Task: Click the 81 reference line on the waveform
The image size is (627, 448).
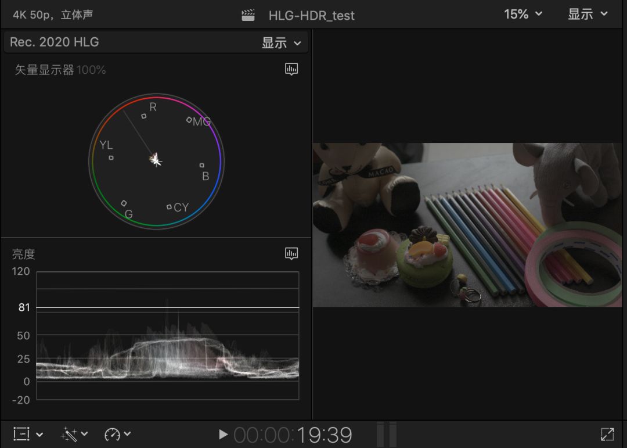Action: (x=167, y=307)
